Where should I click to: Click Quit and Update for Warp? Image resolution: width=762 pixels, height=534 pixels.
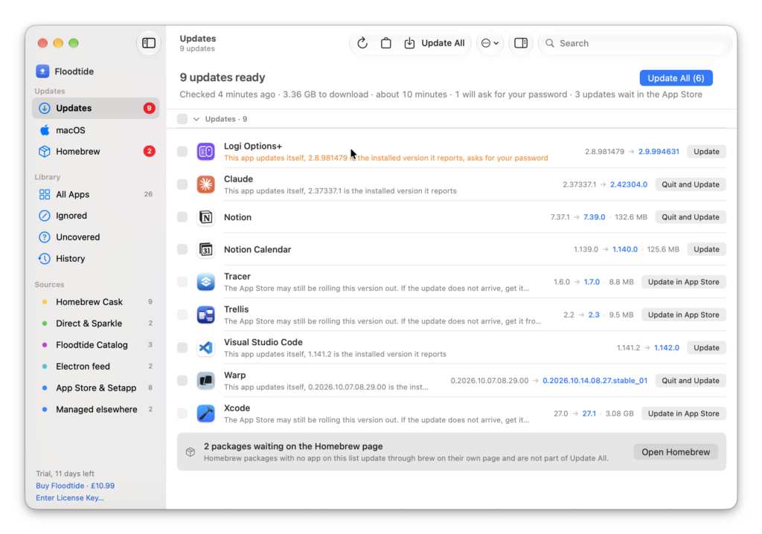point(690,381)
